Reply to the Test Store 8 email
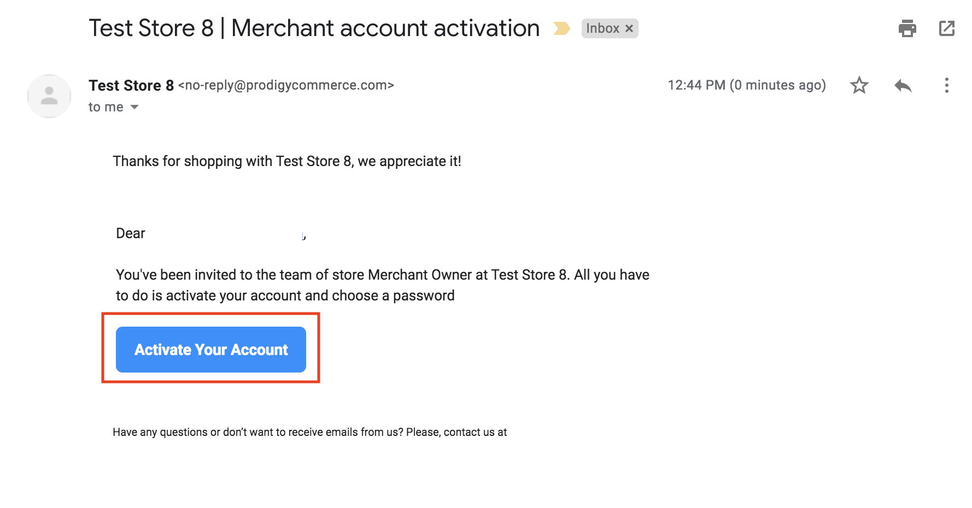This screenshot has width=972, height=508. point(903,85)
